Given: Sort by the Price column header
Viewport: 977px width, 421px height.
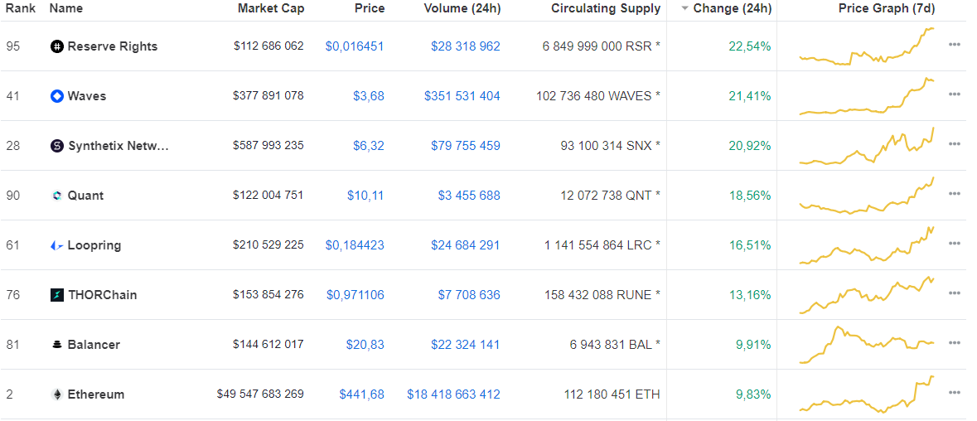Looking at the screenshot, I should (370, 9).
